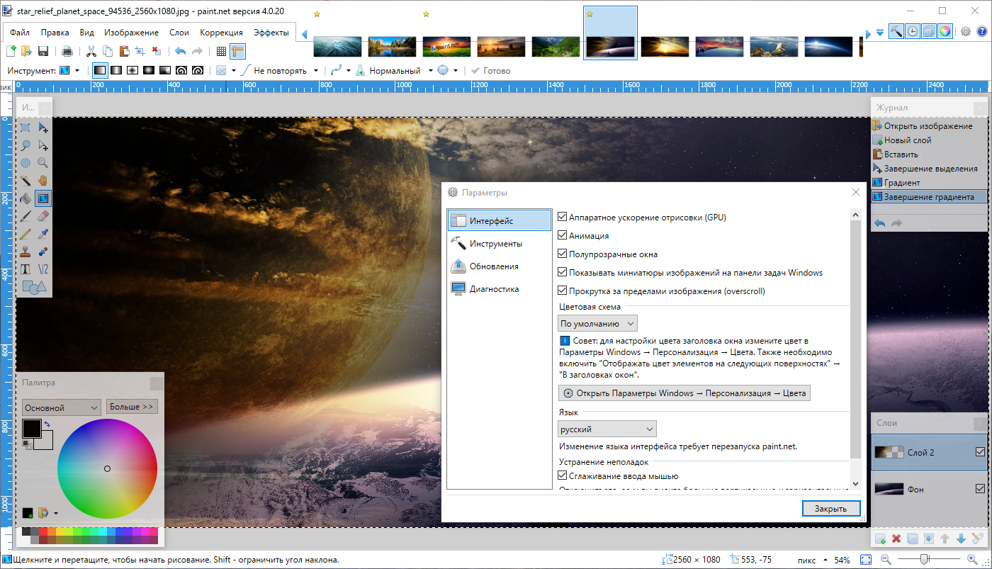Toggle Сглаживание ввода мышью checkbox
Image resolution: width=992 pixels, height=569 pixels.
pyautogui.click(x=563, y=476)
